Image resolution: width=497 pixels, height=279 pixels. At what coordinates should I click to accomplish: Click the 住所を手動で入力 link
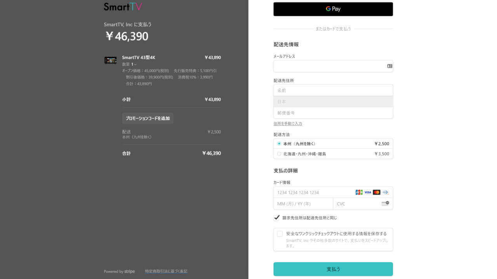point(288,124)
